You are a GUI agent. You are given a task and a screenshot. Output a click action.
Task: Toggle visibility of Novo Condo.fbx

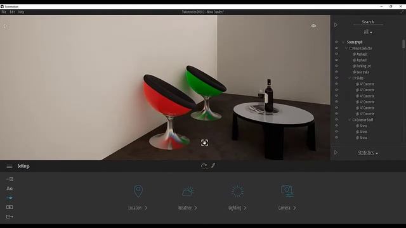(336, 48)
